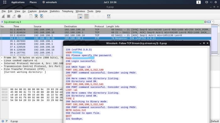Viewport: 220px width, 123px height.
Task: Click the screen display tray icon
Action: pos(207,2)
